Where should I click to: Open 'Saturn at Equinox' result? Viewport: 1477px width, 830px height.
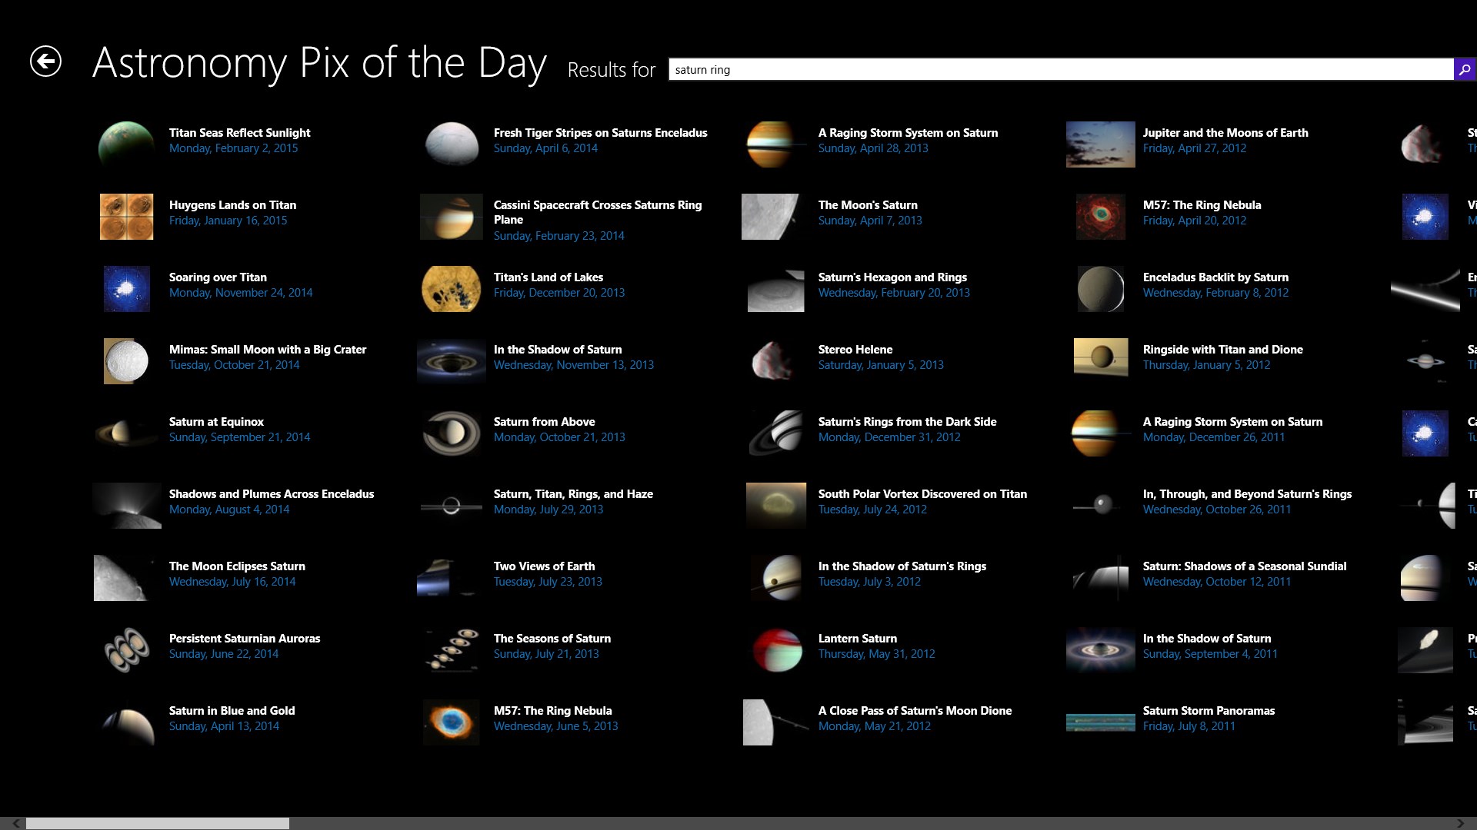coord(216,422)
